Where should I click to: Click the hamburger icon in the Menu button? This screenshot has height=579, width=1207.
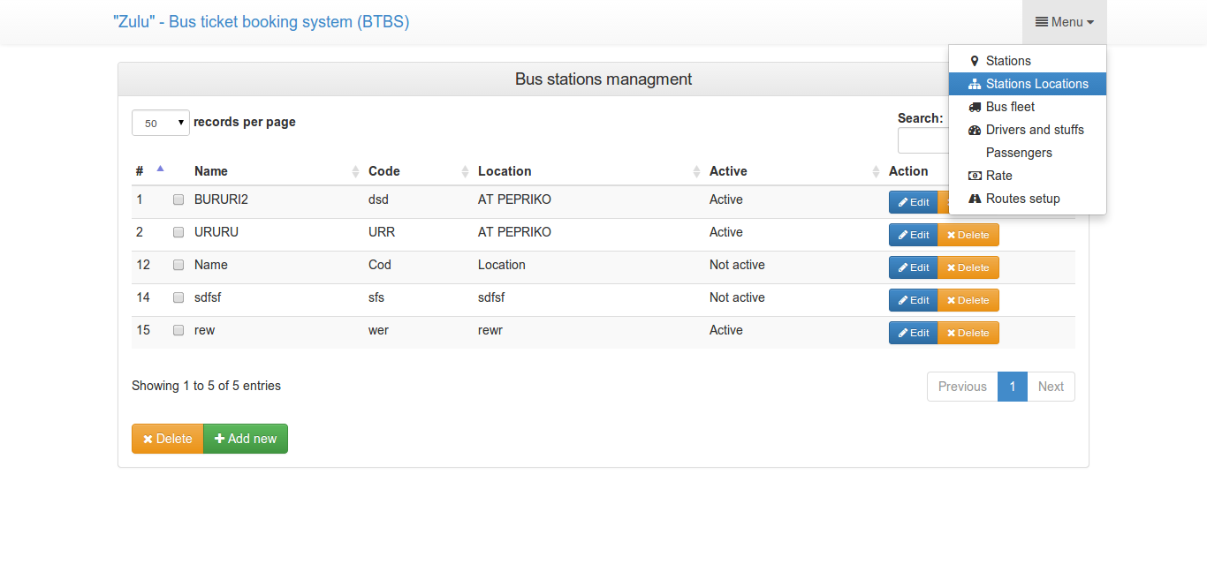pyautogui.click(x=1042, y=22)
